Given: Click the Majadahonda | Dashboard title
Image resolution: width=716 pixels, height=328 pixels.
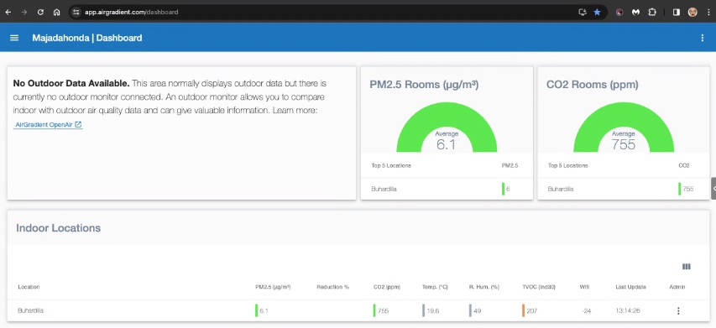Looking at the screenshot, I should point(86,38).
